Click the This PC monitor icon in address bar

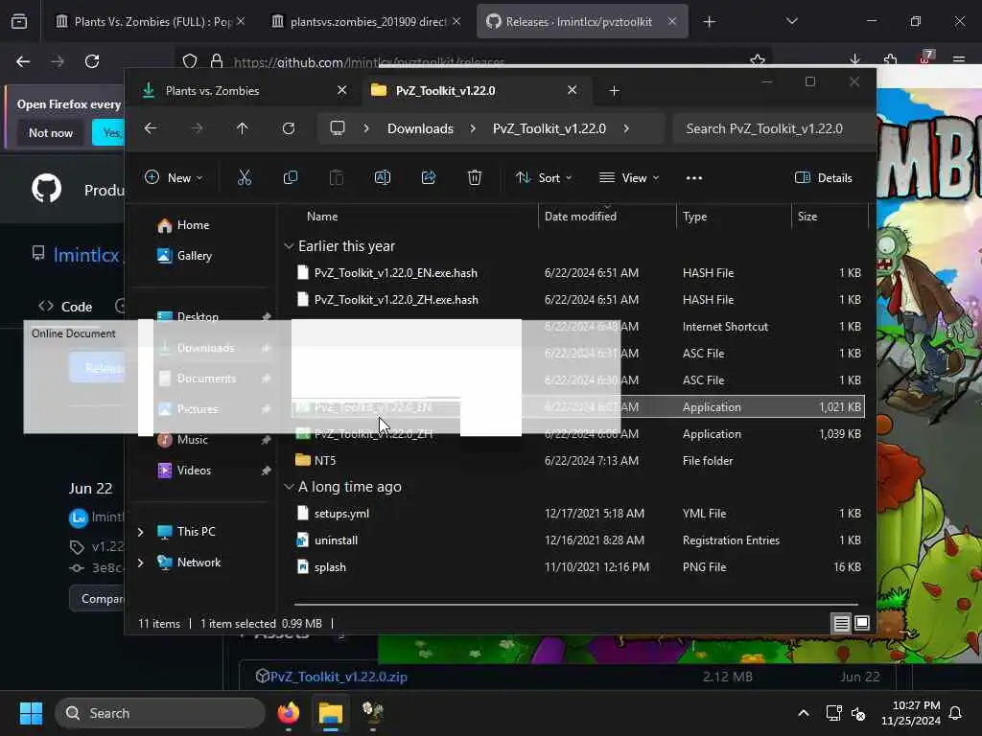[x=338, y=128]
